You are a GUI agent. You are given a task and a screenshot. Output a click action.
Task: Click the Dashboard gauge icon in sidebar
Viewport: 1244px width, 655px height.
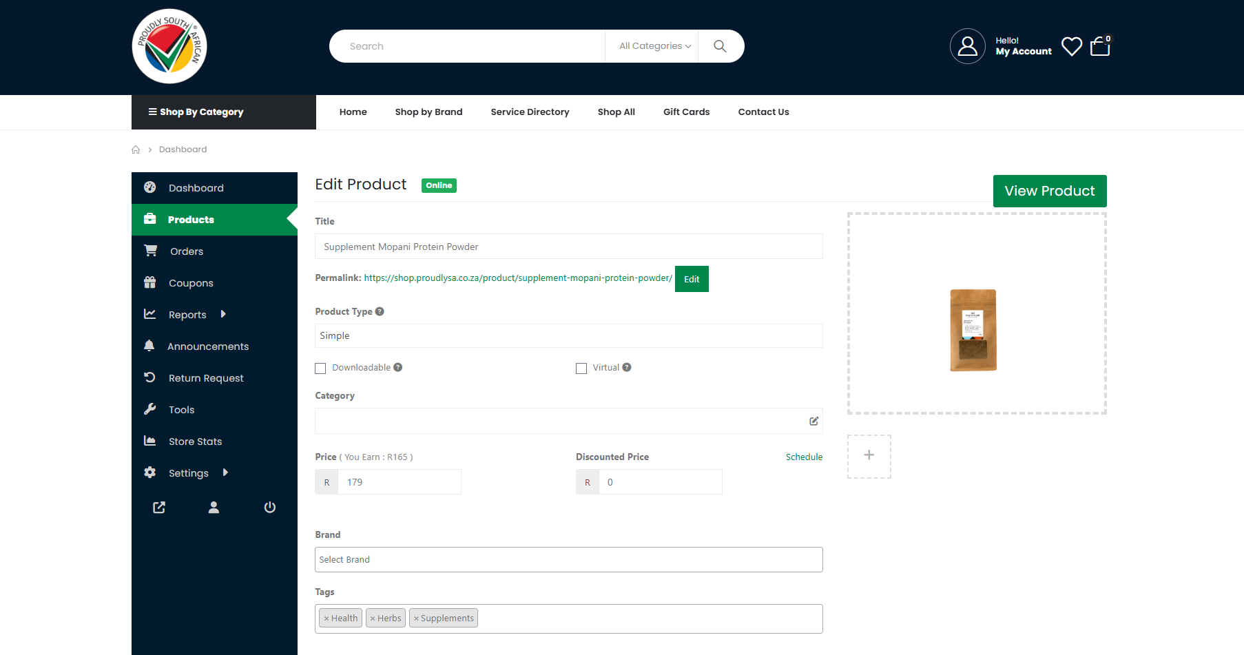(x=149, y=187)
